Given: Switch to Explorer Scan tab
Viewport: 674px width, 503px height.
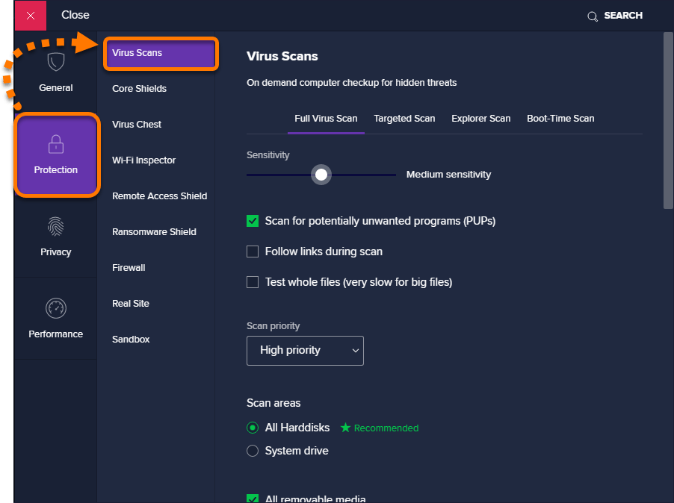Looking at the screenshot, I should [x=481, y=119].
